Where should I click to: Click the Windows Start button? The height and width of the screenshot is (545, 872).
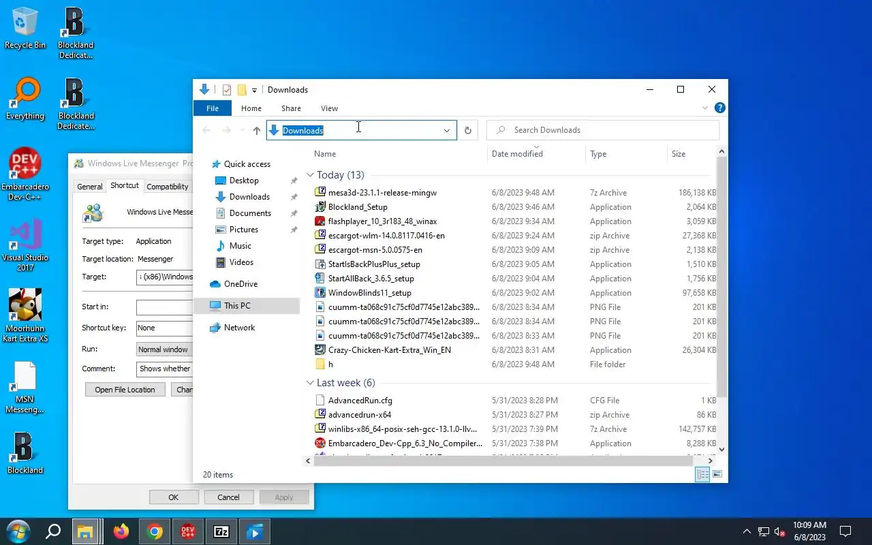18,531
